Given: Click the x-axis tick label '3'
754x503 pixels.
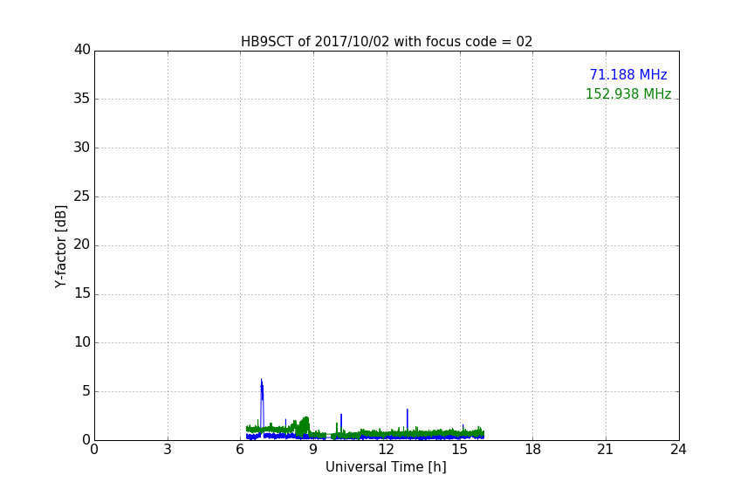Looking at the screenshot, I should click(x=168, y=450).
